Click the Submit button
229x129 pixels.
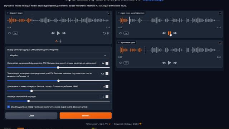pos(86,115)
